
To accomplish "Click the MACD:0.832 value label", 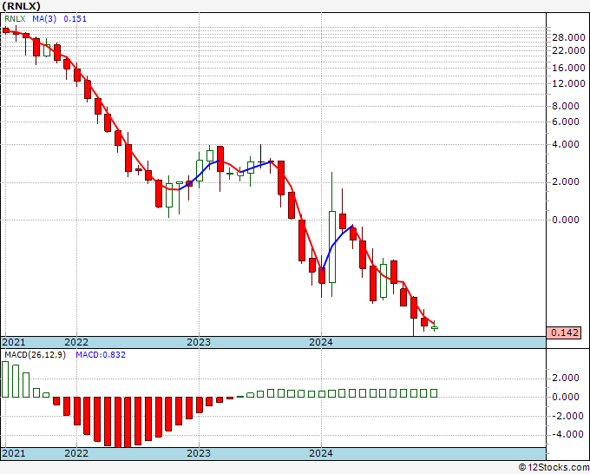I will pyautogui.click(x=101, y=355).
